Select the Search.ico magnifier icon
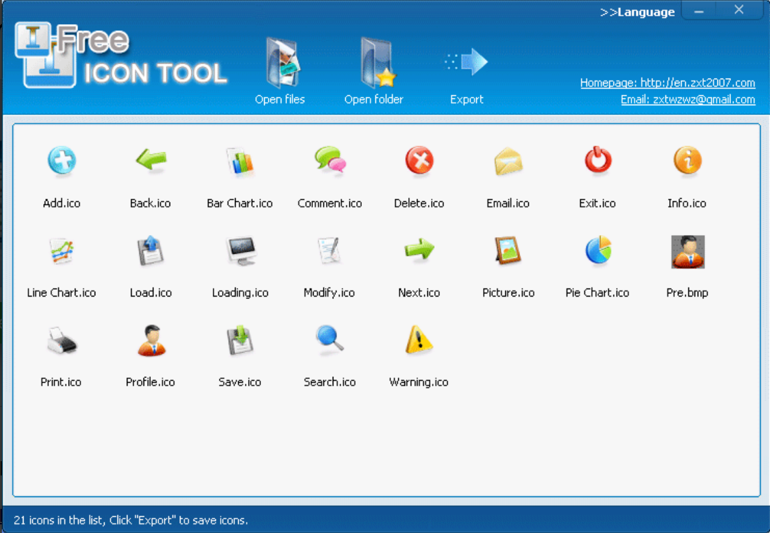This screenshot has width=770, height=533. pos(329,340)
